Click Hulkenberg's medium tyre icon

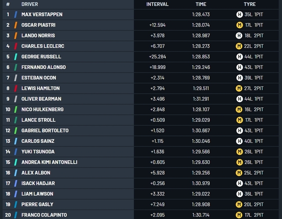pyautogui.click(x=239, y=109)
